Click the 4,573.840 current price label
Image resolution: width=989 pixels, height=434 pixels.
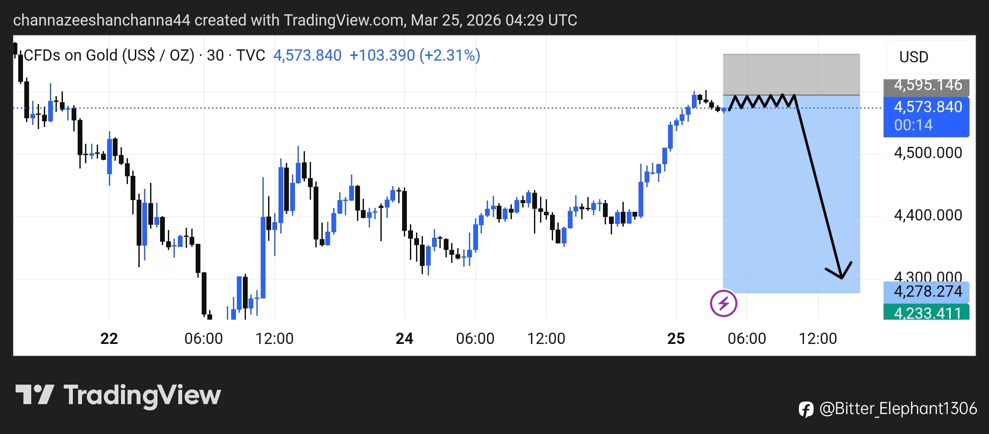click(927, 107)
